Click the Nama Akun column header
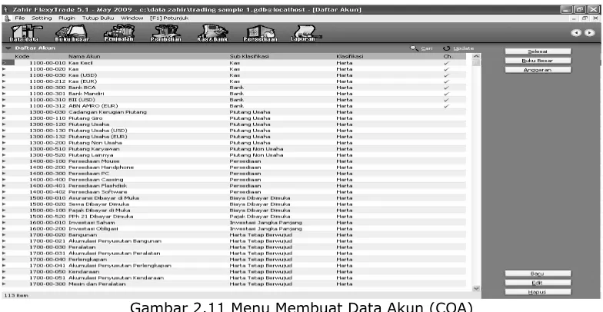Viewport: 603px width, 312px height. 85,57
